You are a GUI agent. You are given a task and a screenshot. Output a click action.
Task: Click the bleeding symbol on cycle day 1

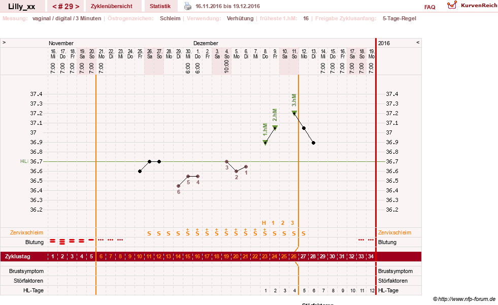click(53, 242)
